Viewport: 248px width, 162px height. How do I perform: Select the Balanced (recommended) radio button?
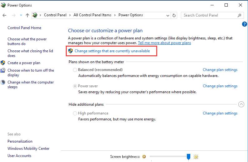point(75,70)
